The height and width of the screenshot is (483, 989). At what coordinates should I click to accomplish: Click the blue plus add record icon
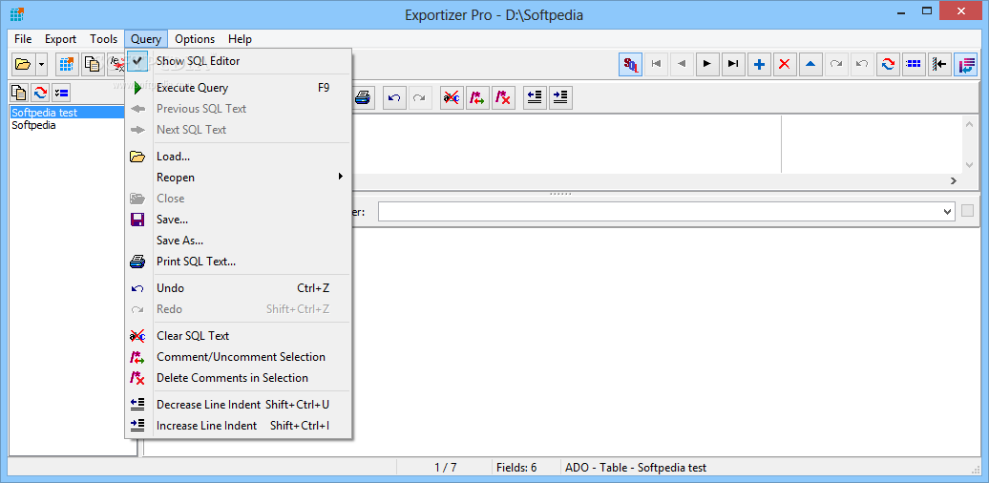click(760, 64)
